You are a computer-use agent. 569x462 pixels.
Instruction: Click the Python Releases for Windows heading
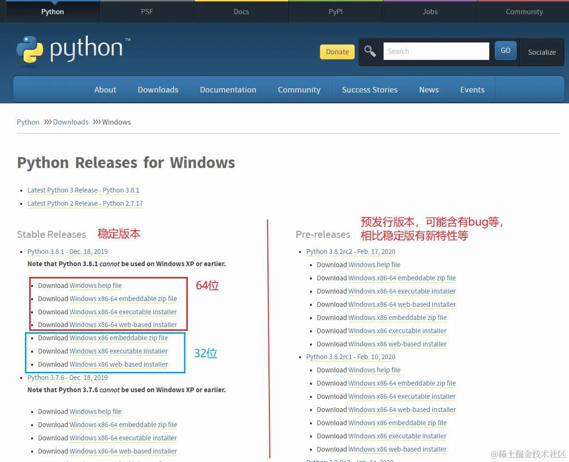tap(126, 163)
